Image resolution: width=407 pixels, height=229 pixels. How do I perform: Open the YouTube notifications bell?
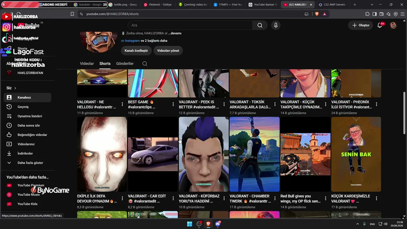click(380, 25)
